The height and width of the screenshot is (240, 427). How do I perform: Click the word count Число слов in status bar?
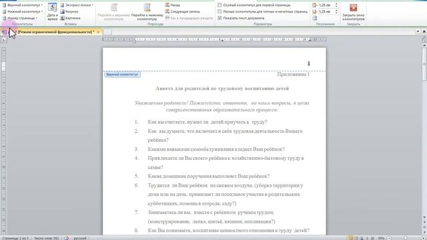[46, 238]
